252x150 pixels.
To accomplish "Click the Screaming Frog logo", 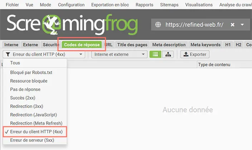I will coord(72,25).
